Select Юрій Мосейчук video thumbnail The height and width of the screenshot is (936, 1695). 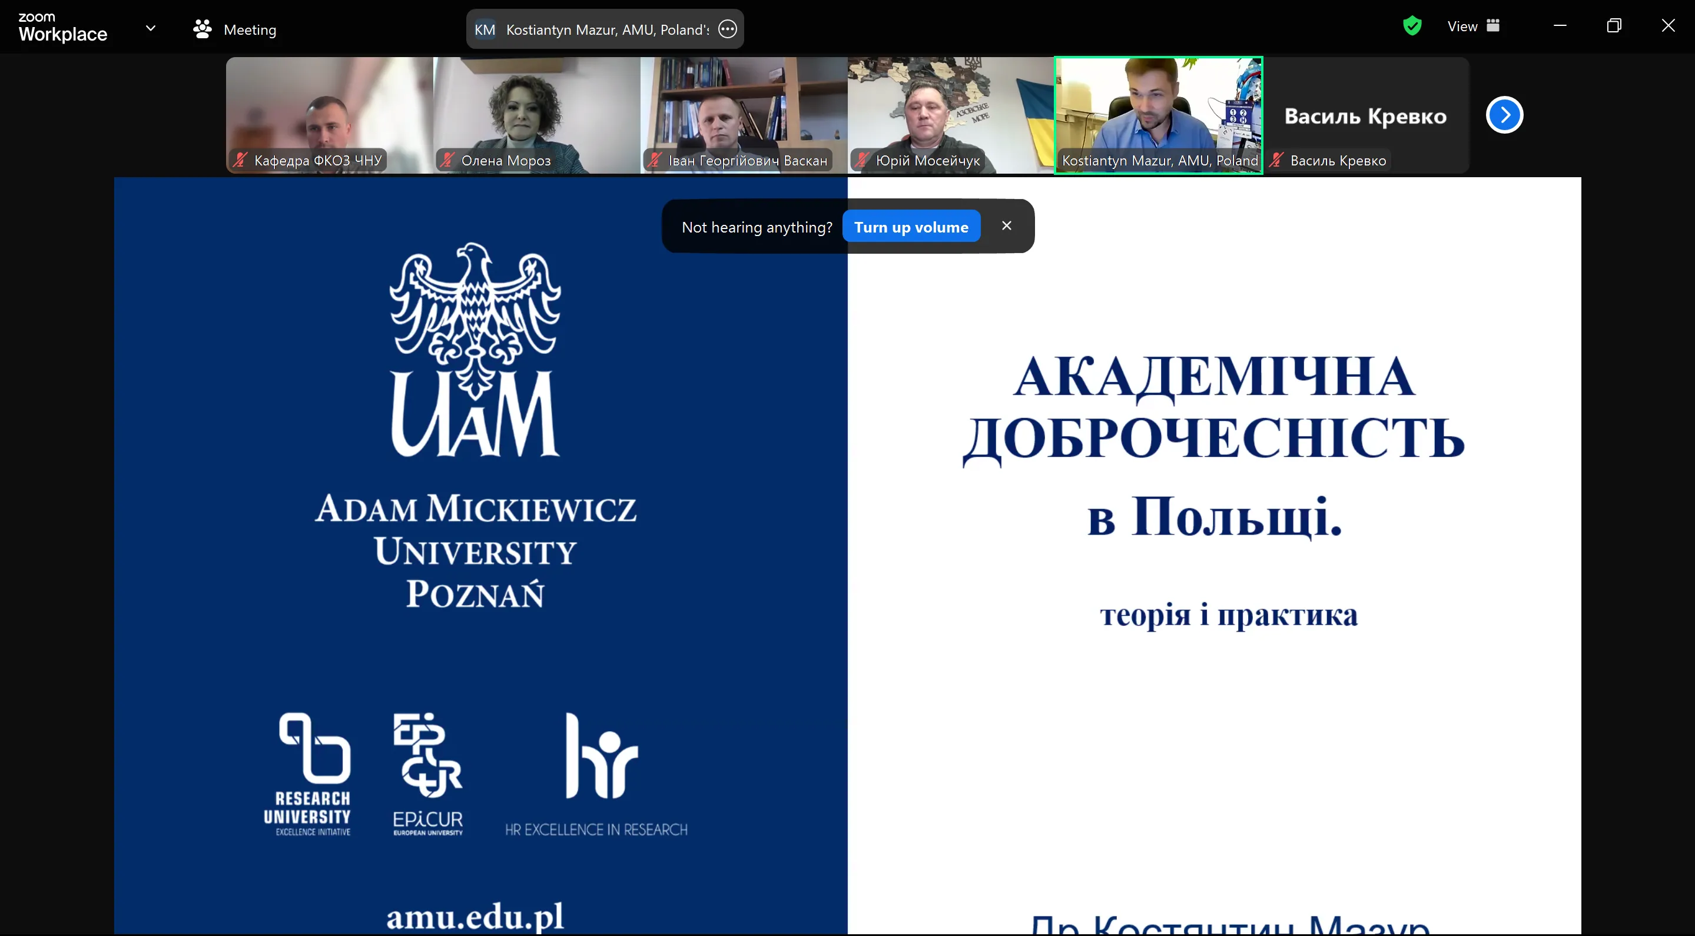pos(951,115)
